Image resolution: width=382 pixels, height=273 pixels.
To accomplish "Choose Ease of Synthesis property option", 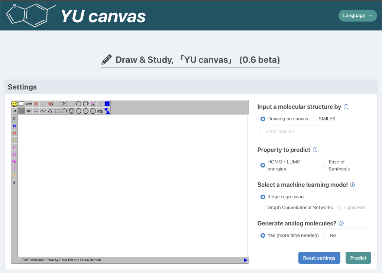I will (324, 165).
